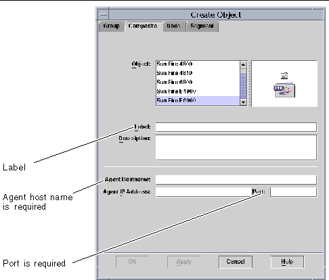Click the Cancel button
Screen dimensions: 329x280
coord(236,262)
